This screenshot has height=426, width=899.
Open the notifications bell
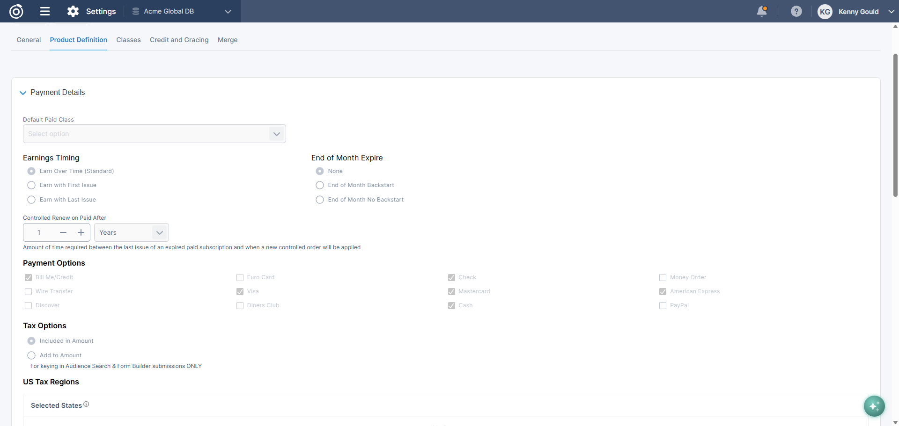point(762,11)
